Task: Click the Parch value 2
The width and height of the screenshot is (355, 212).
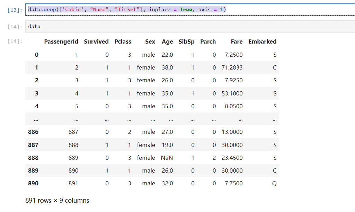Action: click(214, 158)
